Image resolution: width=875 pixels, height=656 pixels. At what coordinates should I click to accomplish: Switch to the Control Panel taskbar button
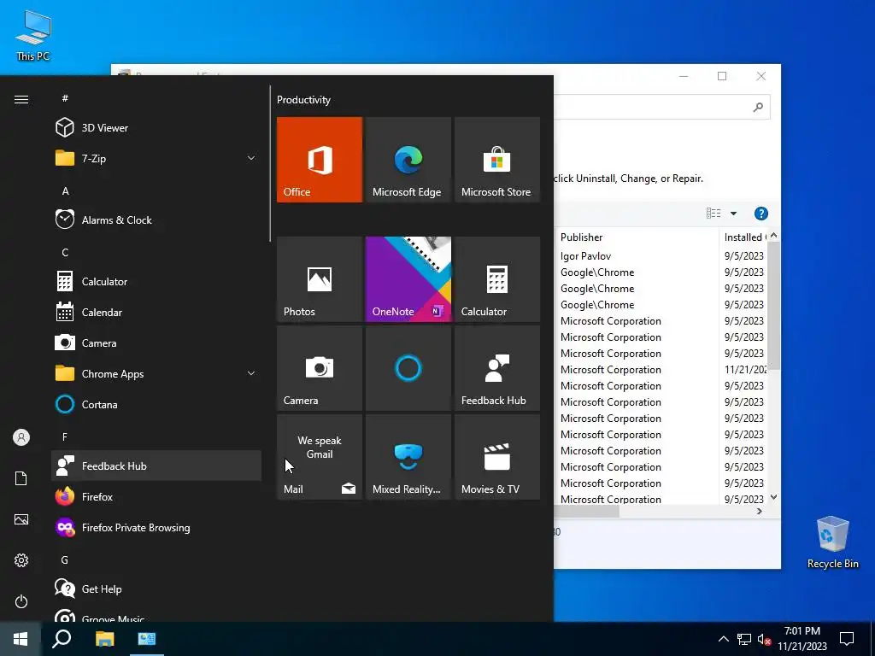pos(147,639)
